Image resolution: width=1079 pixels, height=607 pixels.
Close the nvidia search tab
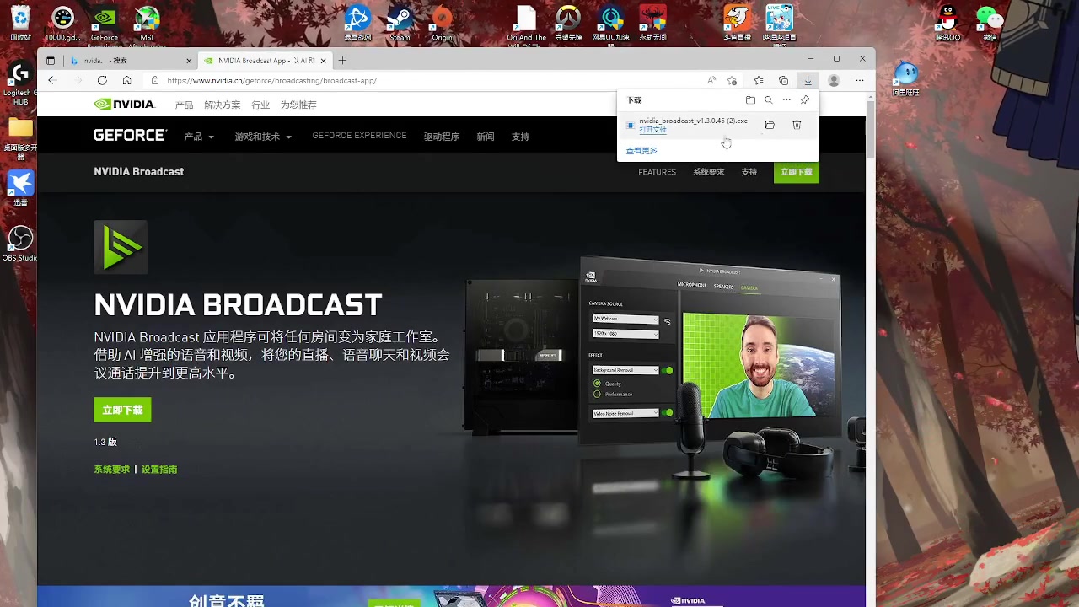[x=189, y=61]
